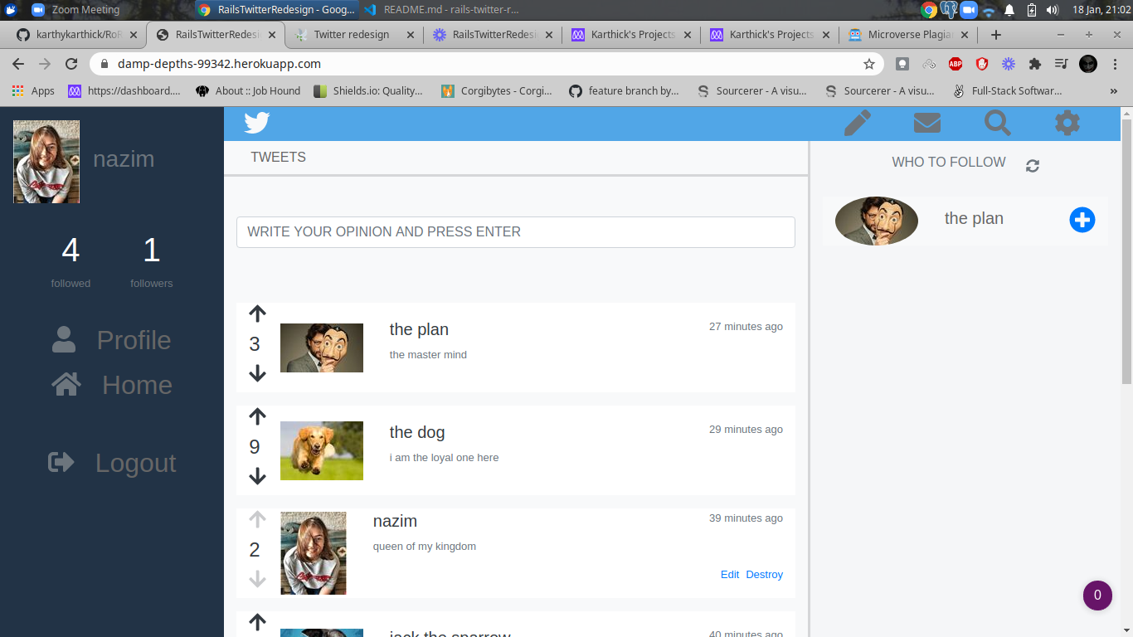Open the Profile link in sidebar

pos(134,340)
